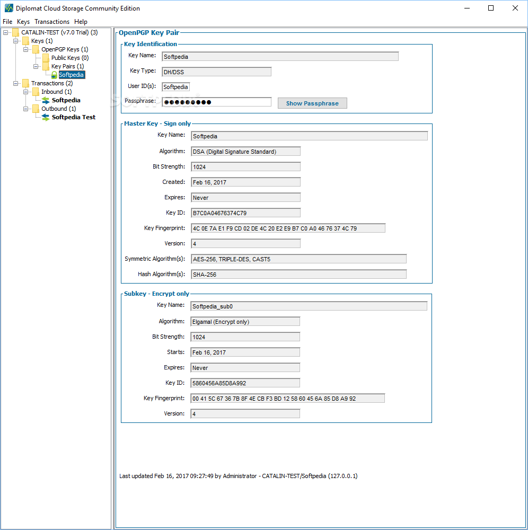This screenshot has width=528, height=530.
Task: Click the OpenPGP Keys folder icon
Action: pyautogui.click(x=36, y=49)
